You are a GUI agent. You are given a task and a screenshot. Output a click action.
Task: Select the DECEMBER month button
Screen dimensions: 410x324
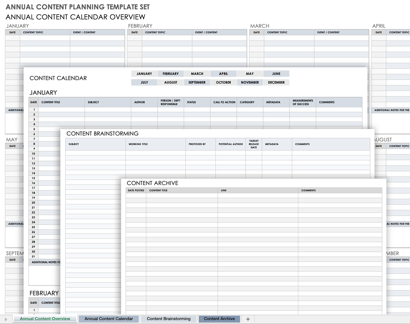(276, 83)
